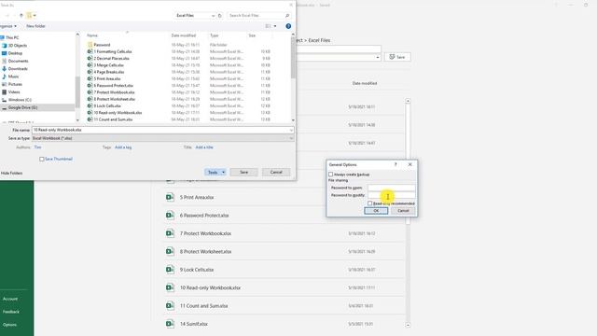Click the search magnifier icon
Screen dimensions: 597x336
[x=287, y=15]
